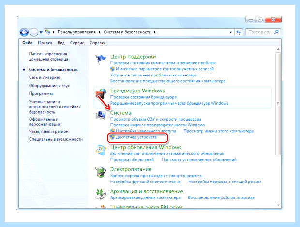
Task: Open Настройка функций кнопок питания link
Action: click(x=146, y=182)
